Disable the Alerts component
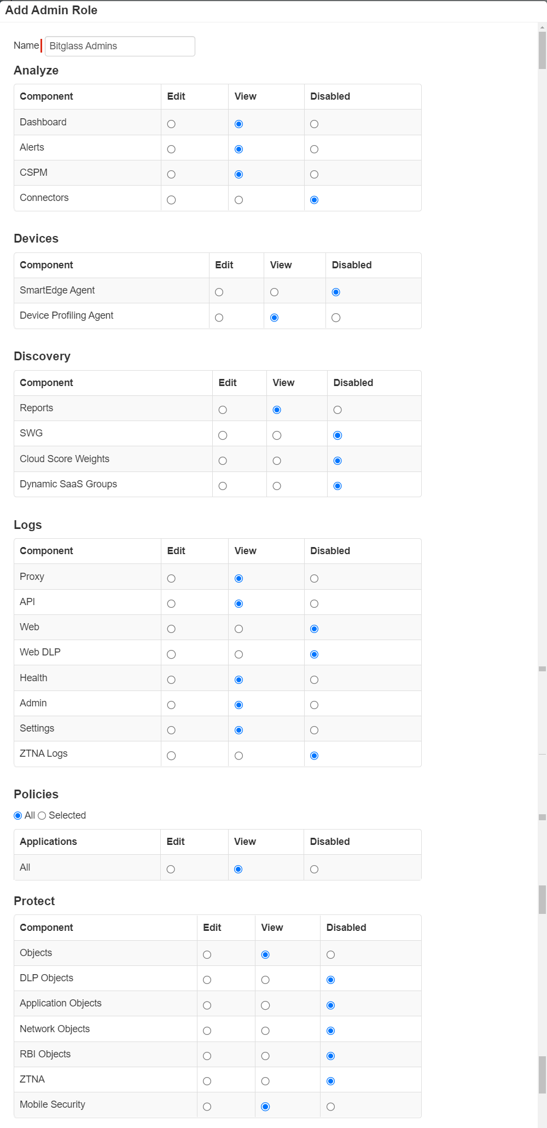The height and width of the screenshot is (1128, 547). (313, 149)
